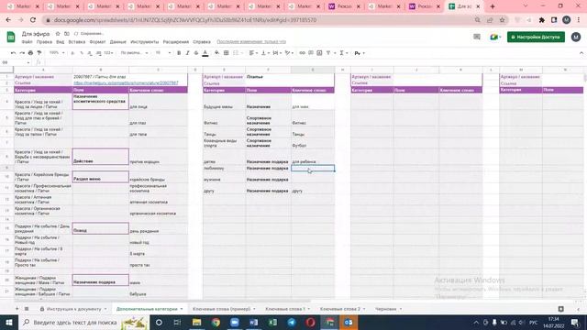Click the move to folder icon
This screenshot has width=587, height=330.
tap(67, 34)
